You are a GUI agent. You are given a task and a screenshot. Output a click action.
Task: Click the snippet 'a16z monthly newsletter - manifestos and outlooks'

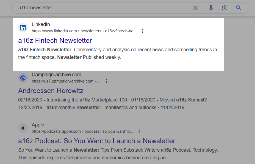(x=101, y=108)
